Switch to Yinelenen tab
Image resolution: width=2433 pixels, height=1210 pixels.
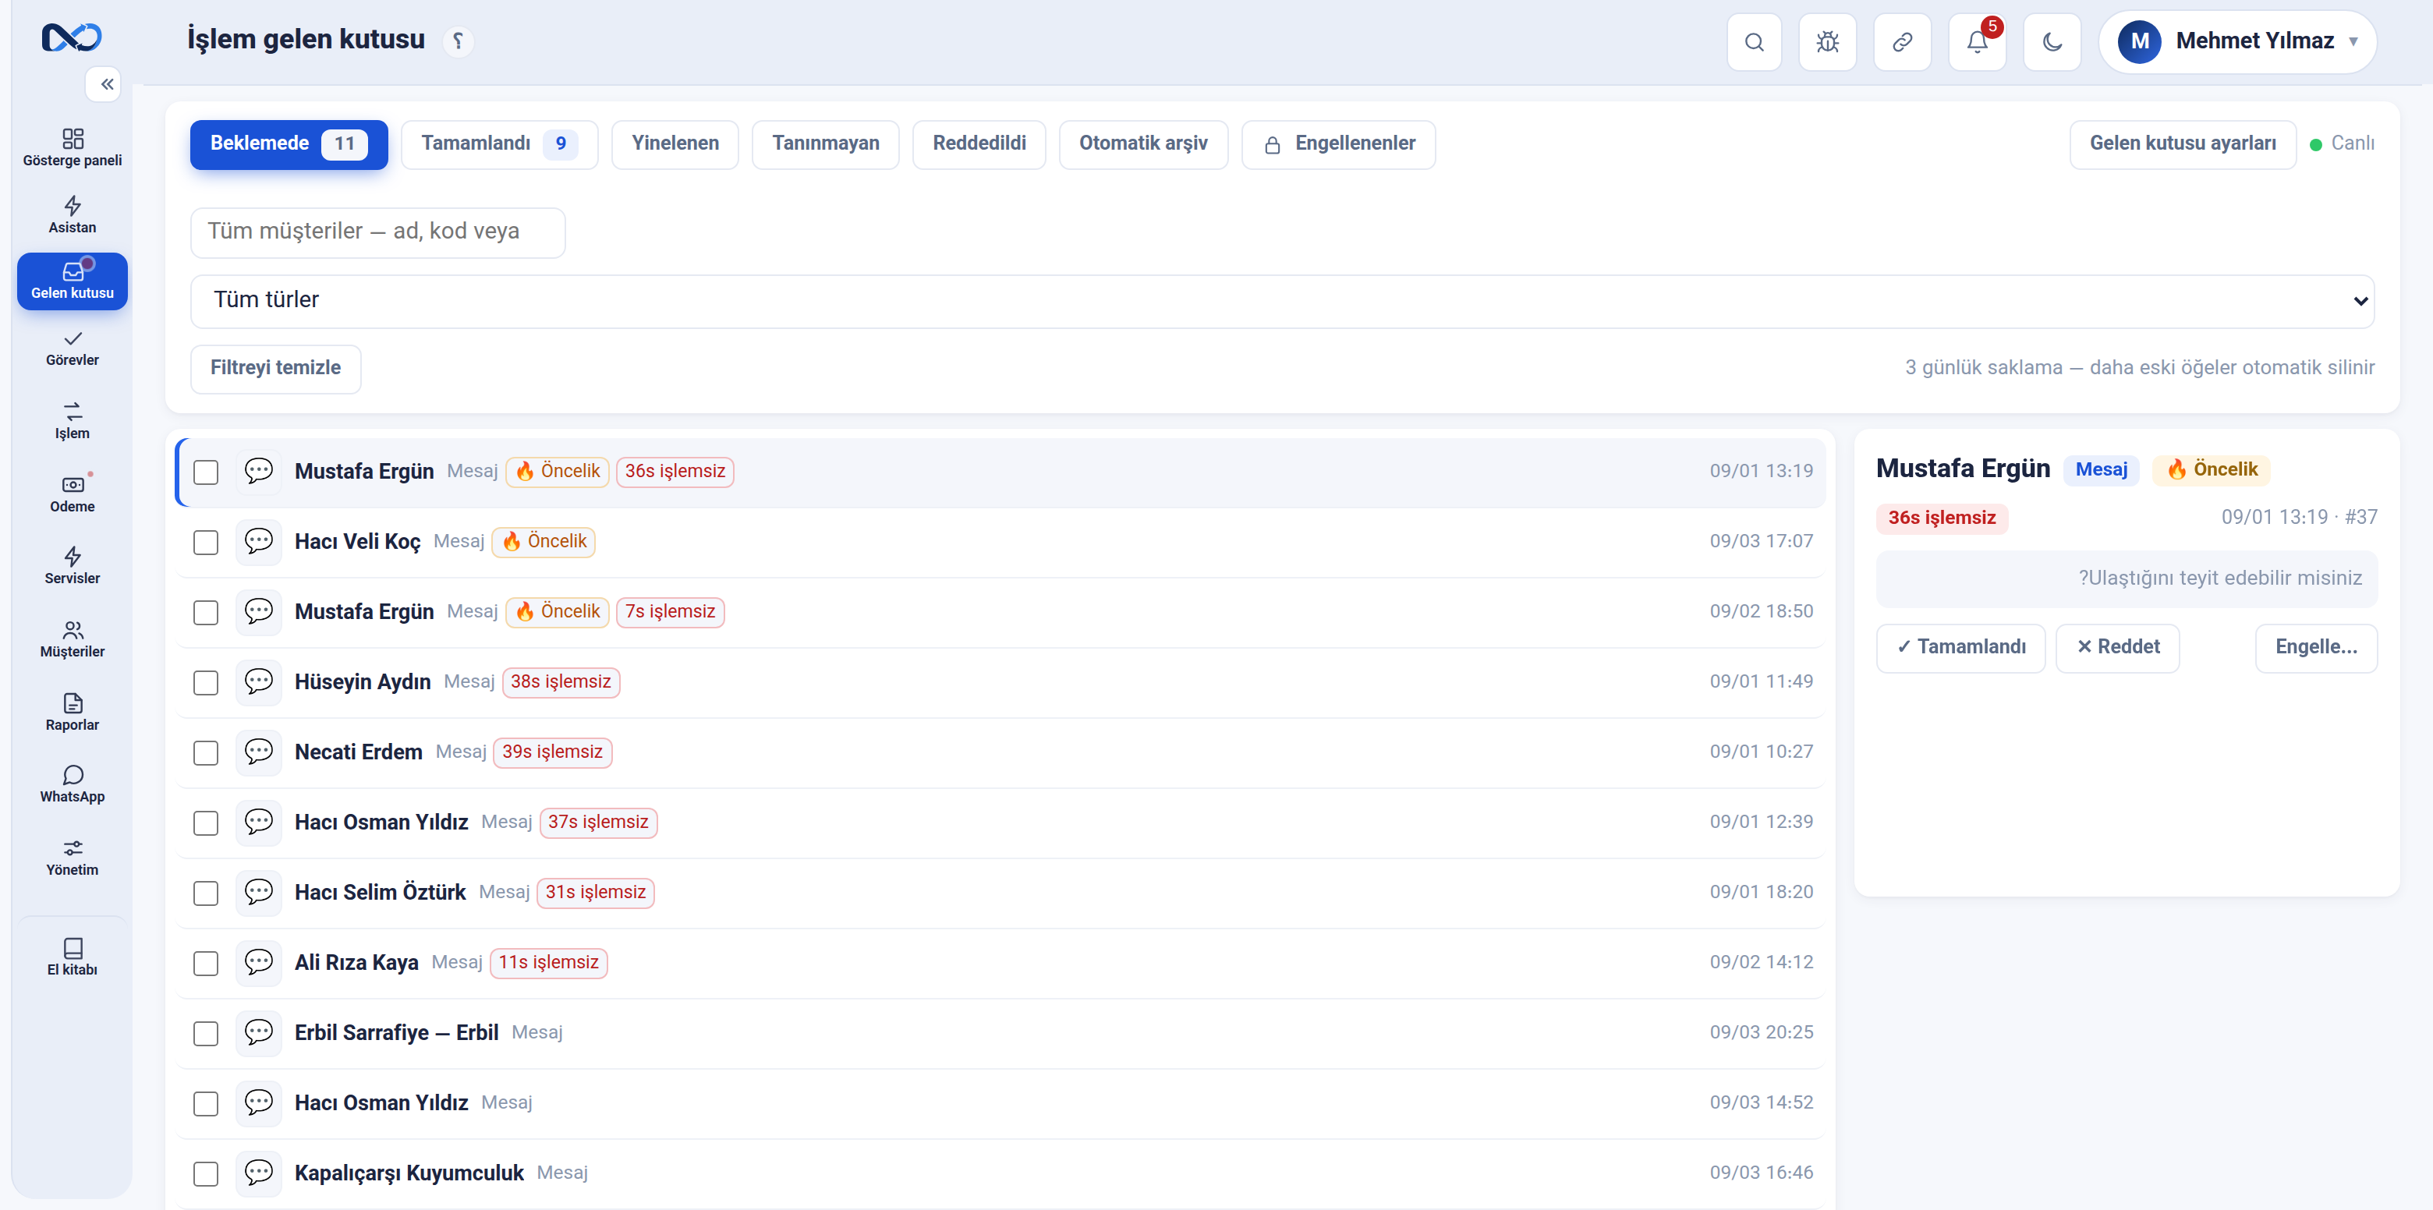[675, 143]
